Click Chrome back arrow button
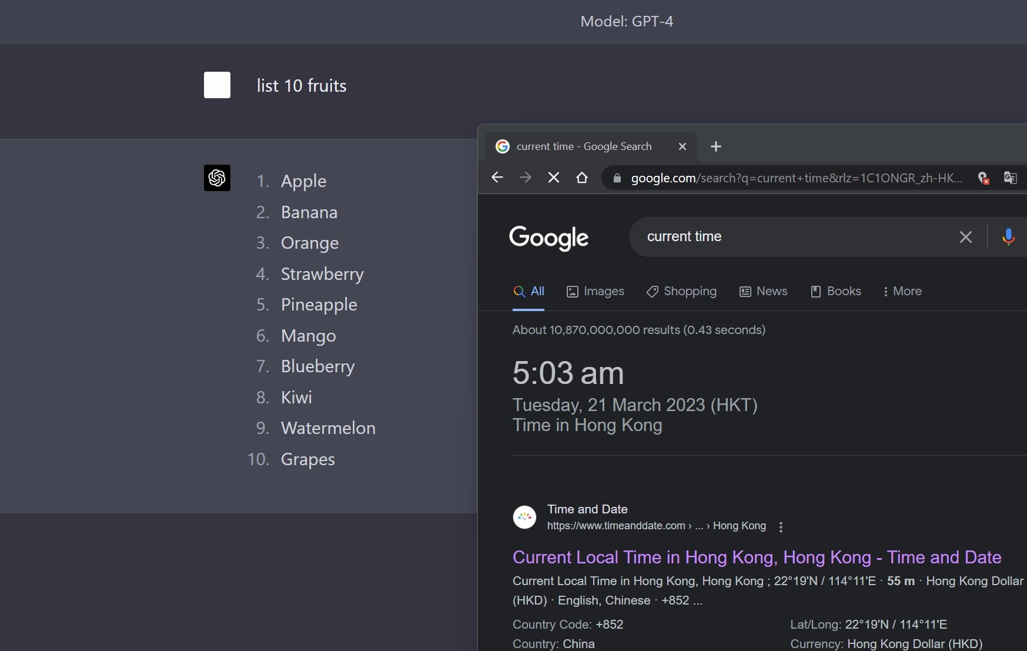This screenshot has height=651, width=1027. 497,178
